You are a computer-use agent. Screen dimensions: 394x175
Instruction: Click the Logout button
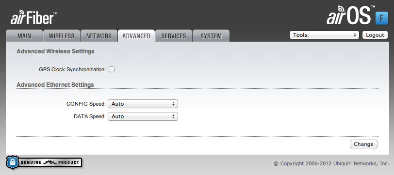pyautogui.click(x=375, y=35)
